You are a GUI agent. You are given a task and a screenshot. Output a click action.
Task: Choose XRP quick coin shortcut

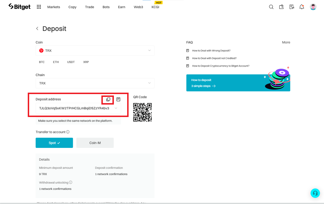[x=86, y=62]
